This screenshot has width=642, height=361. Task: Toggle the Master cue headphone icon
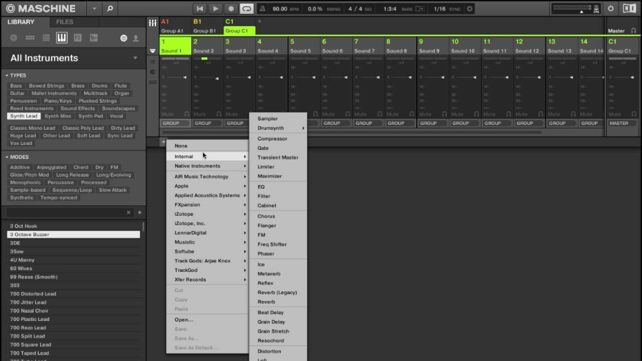tap(633, 31)
